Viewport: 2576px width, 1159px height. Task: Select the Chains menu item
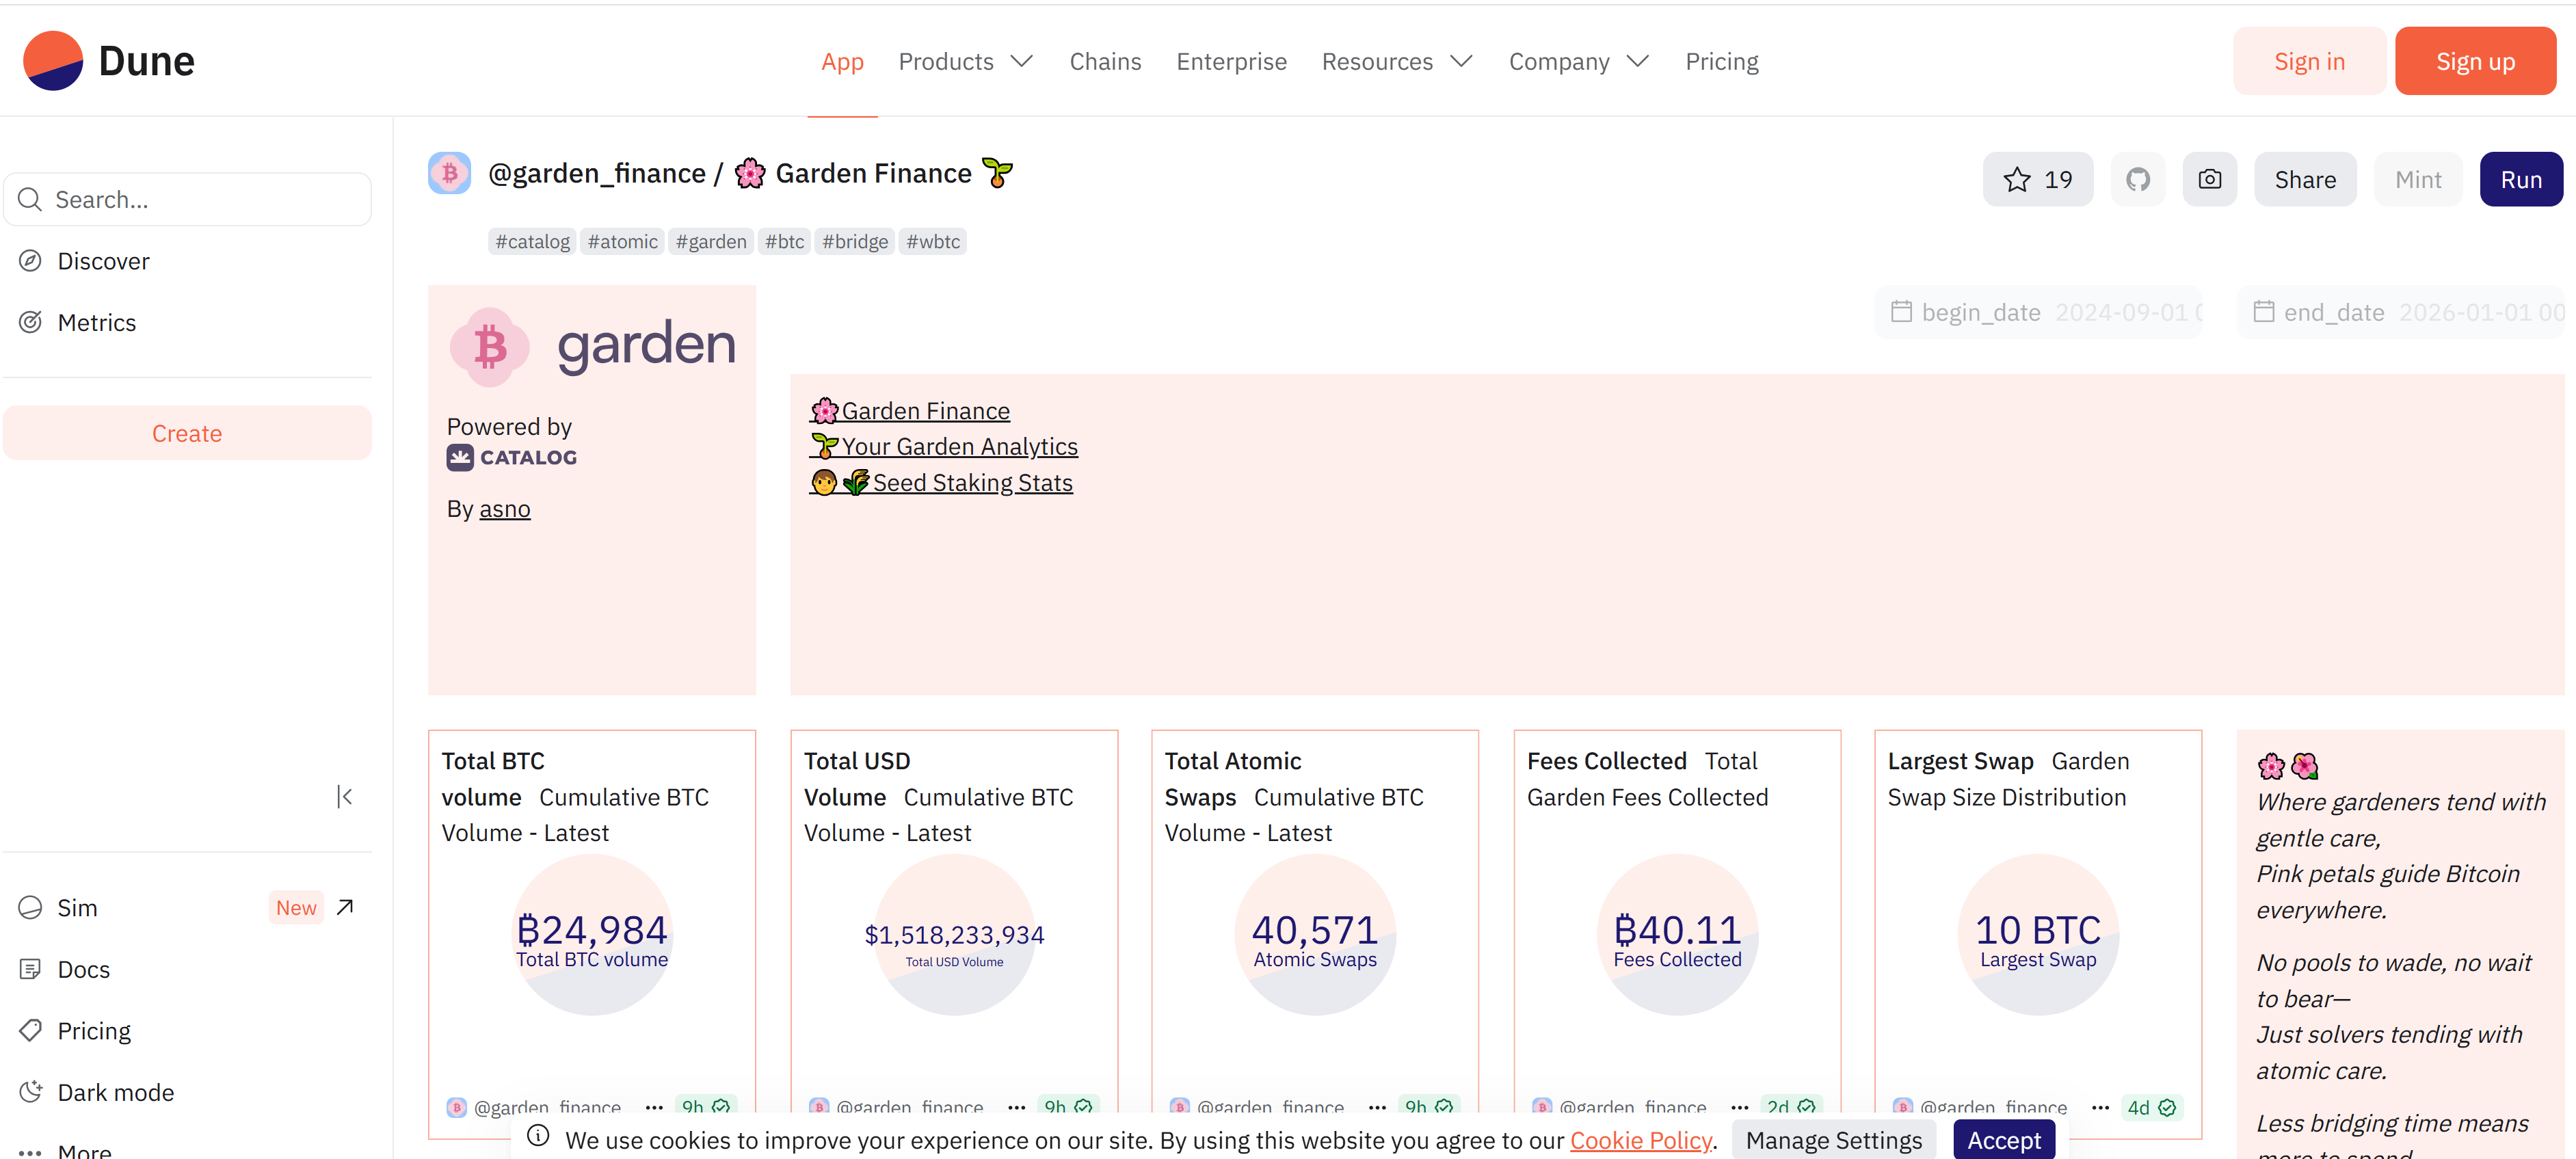pyautogui.click(x=1105, y=62)
